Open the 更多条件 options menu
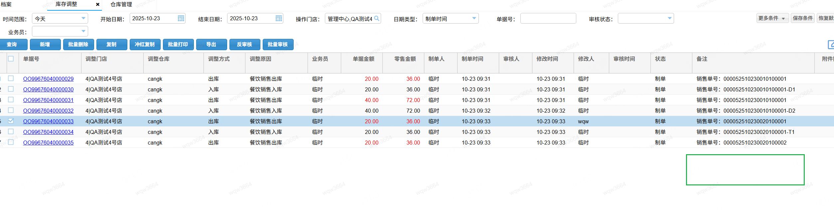The width and height of the screenshot is (834, 210). pos(772,18)
